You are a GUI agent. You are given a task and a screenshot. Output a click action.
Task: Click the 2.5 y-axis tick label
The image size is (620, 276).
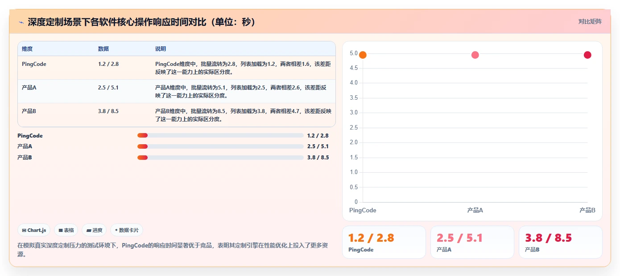pyautogui.click(x=354, y=128)
